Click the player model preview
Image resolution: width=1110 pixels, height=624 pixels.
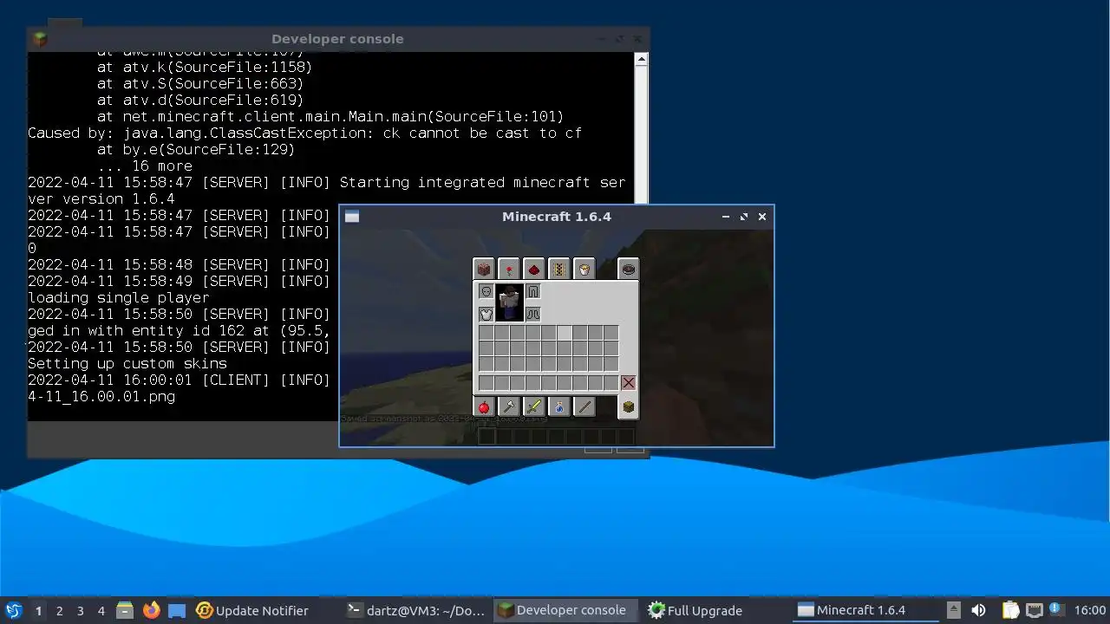[510, 302]
